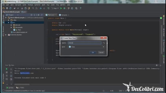Click the Debug bug icon in toolbar
The image size is (166, 93).
click(x=64, y=8)
